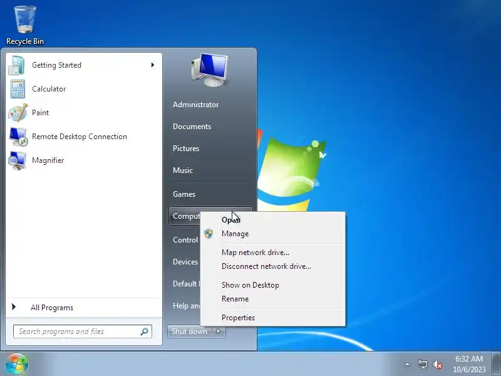Open the network status tray icon
The height and width of the screenshot is (376, 501).
pyautogui.click(x=422, y=364)
